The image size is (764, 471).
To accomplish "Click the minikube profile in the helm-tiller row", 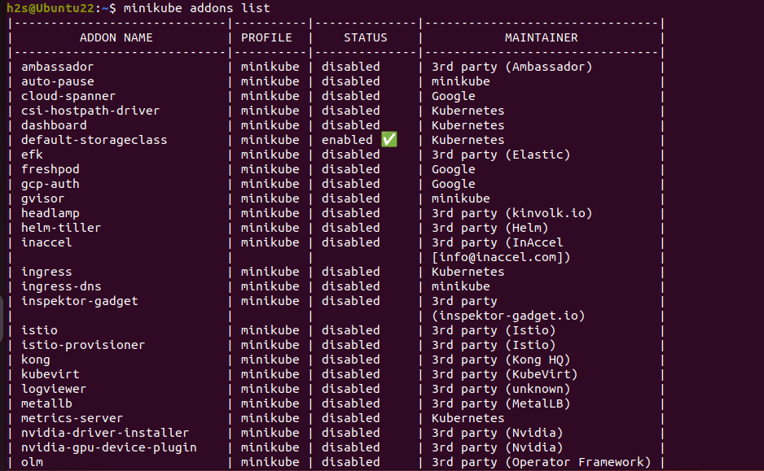I will tap(270, 228).
